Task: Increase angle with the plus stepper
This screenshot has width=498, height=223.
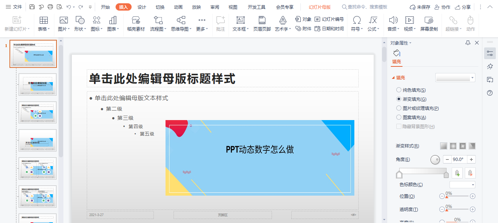Action: [471, 159]
